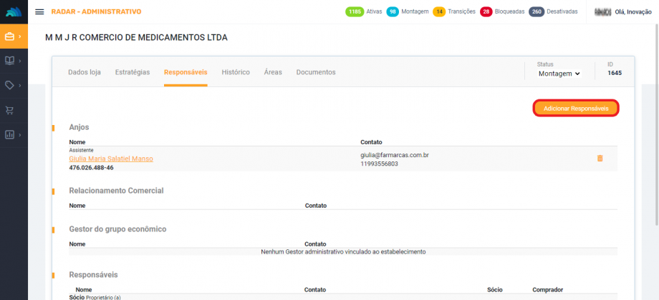This screenshot has width=659, height=300.
Task: Expand the Status Montagem dropdown
Action: pyautogui.click(x=559, y=74)
